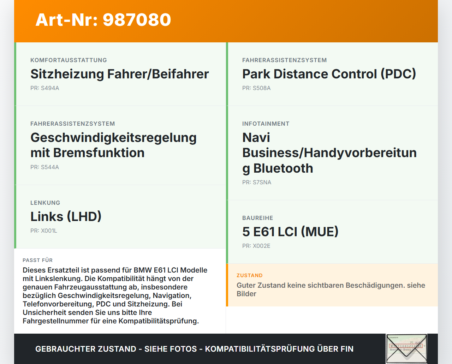452x364 pixels.
Task: Open the Art-Nr: 987080 header
Action: coord(103,20)
